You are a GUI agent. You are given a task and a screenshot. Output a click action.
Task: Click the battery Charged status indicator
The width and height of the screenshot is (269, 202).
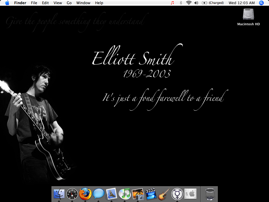[213, 3]
